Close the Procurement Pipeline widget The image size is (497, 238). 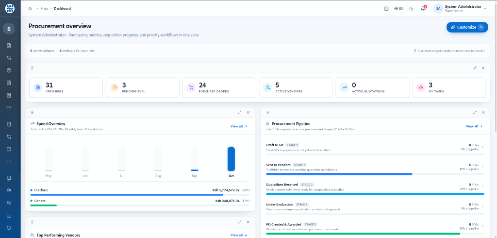point(483,112)
